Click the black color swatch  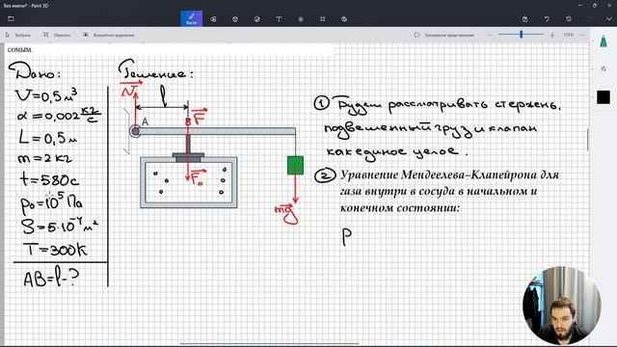click(604, 96)
